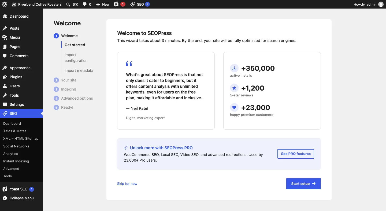386x211 pixels.
Task: Open the Appearance menu
Action: tap(21, 68)
